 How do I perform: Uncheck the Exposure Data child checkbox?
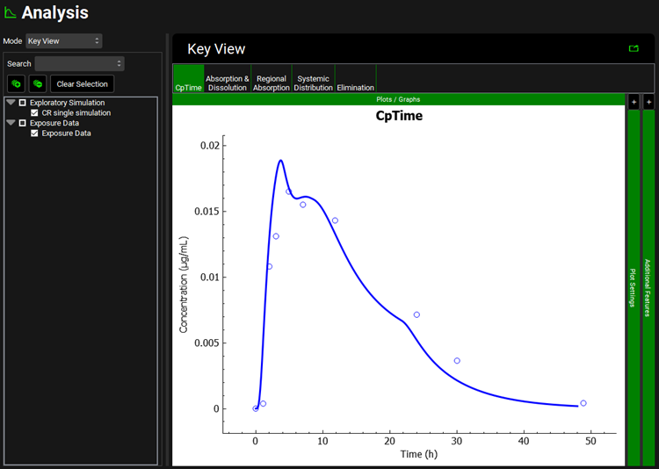point(34,133)
